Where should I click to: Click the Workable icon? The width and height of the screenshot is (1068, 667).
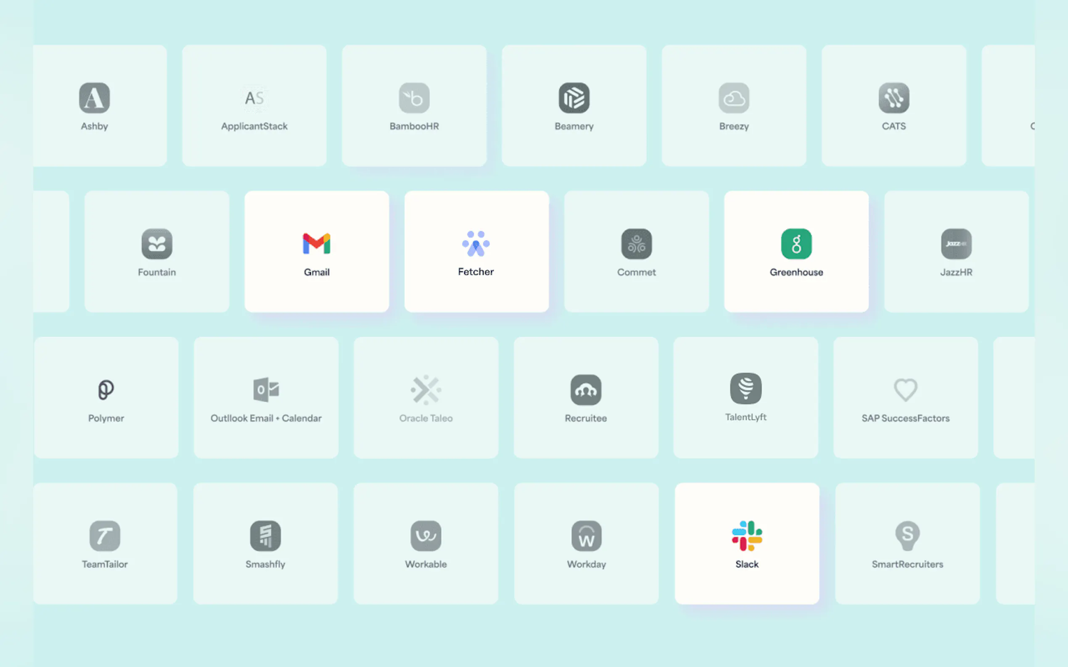(x=426, y=536)
